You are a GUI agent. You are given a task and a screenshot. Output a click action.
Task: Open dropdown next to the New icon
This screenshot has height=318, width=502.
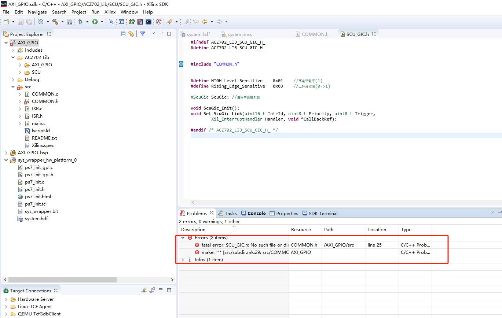coord(13,22)
